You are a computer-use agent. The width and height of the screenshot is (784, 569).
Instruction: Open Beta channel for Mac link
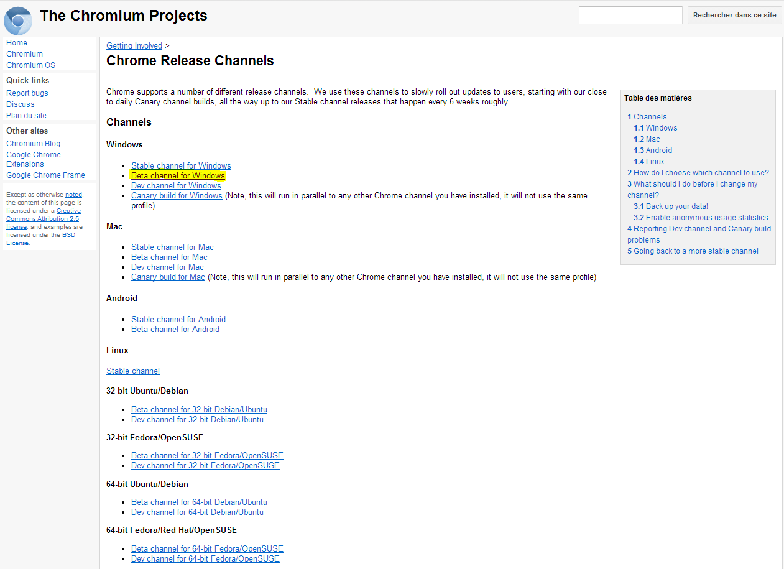(169, 257)
